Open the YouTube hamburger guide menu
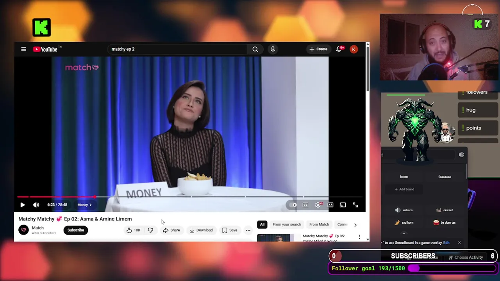500x281 pixels. click(x=23, y=49)
